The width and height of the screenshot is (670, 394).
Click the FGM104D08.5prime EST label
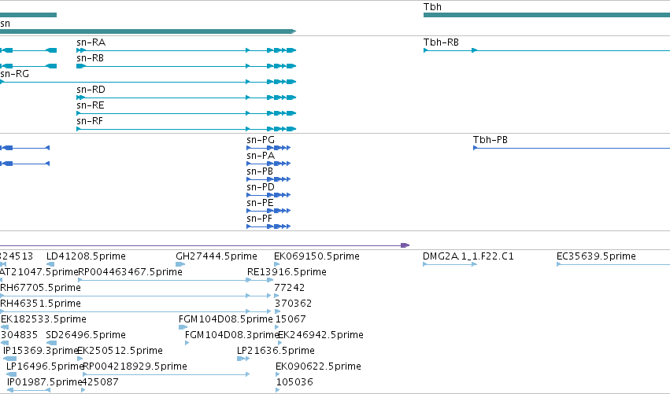click(226, 319)
